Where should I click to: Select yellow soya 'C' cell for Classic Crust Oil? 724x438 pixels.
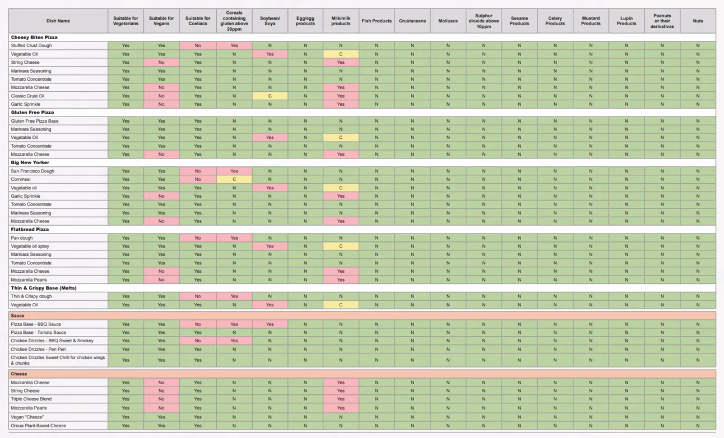tap(270, 96)
